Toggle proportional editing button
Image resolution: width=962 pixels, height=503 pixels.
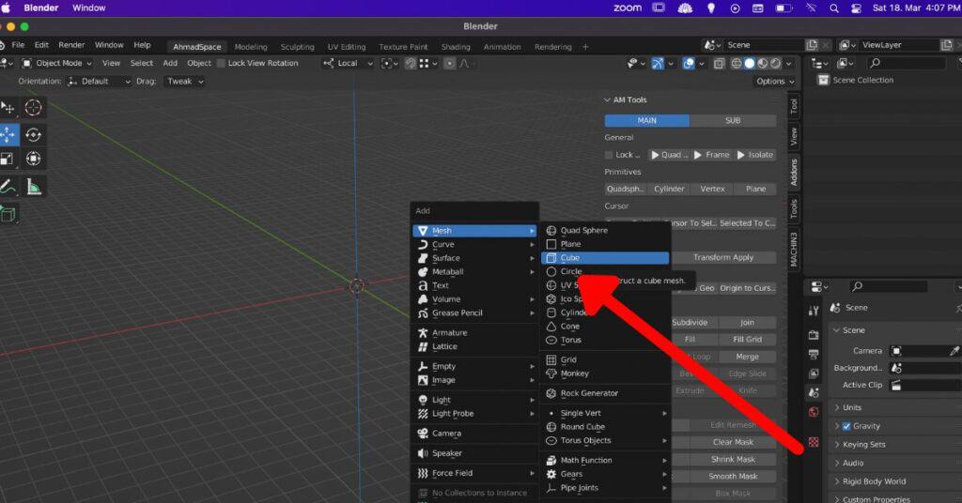[450, 63]
